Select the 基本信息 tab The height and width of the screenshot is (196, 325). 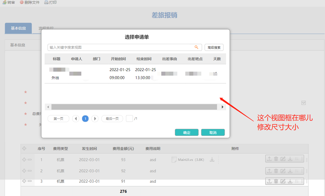pyautogui.click(x=18, y=28)
